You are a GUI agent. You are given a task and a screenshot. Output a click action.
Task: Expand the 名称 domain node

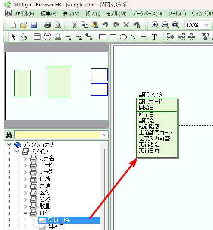coord(26,200)
